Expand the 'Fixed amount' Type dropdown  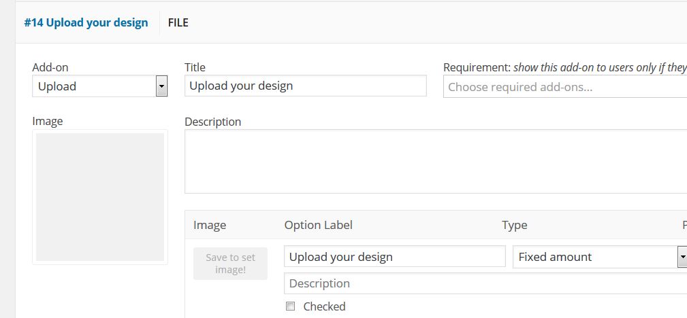coord(594,256)
